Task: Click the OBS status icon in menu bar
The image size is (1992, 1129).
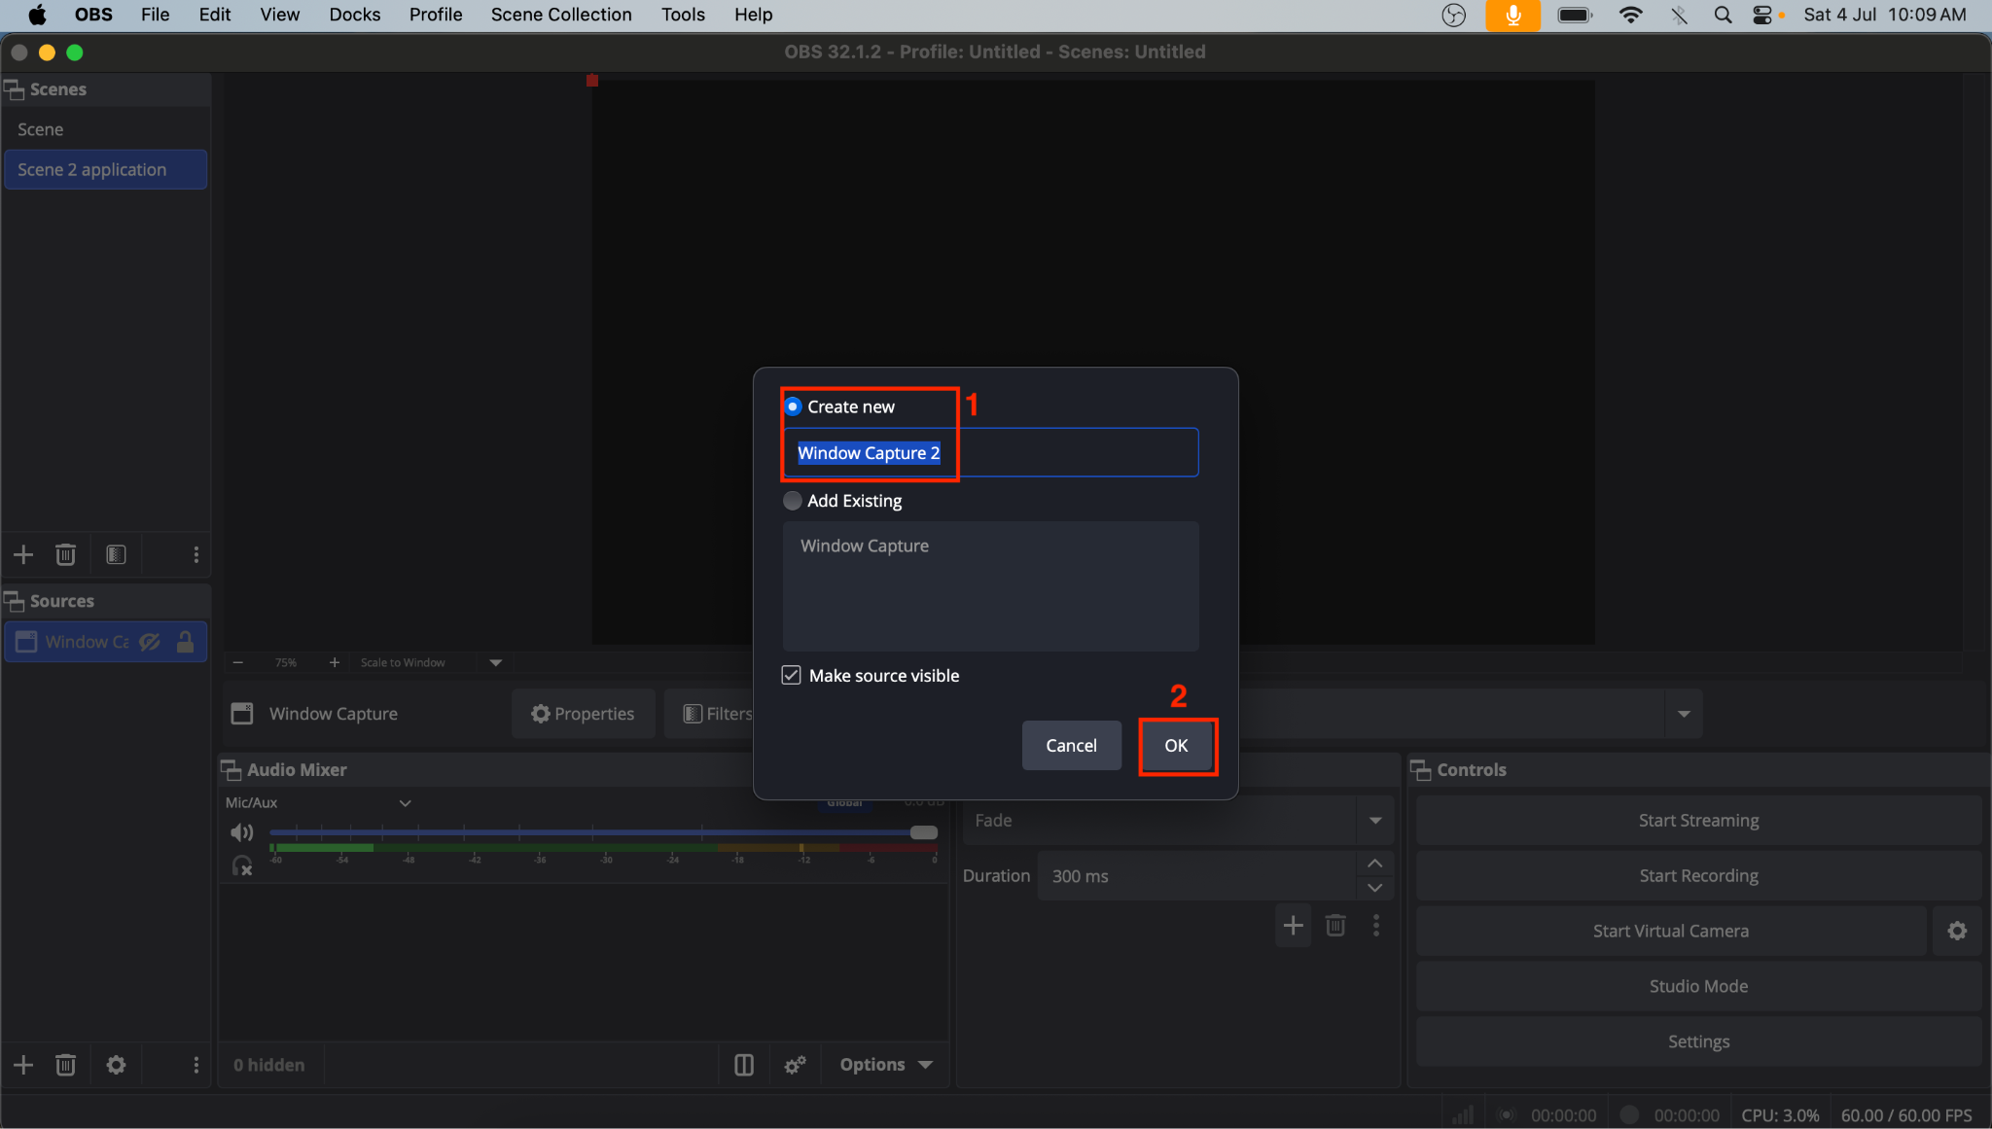Action: coord(1453,15)
